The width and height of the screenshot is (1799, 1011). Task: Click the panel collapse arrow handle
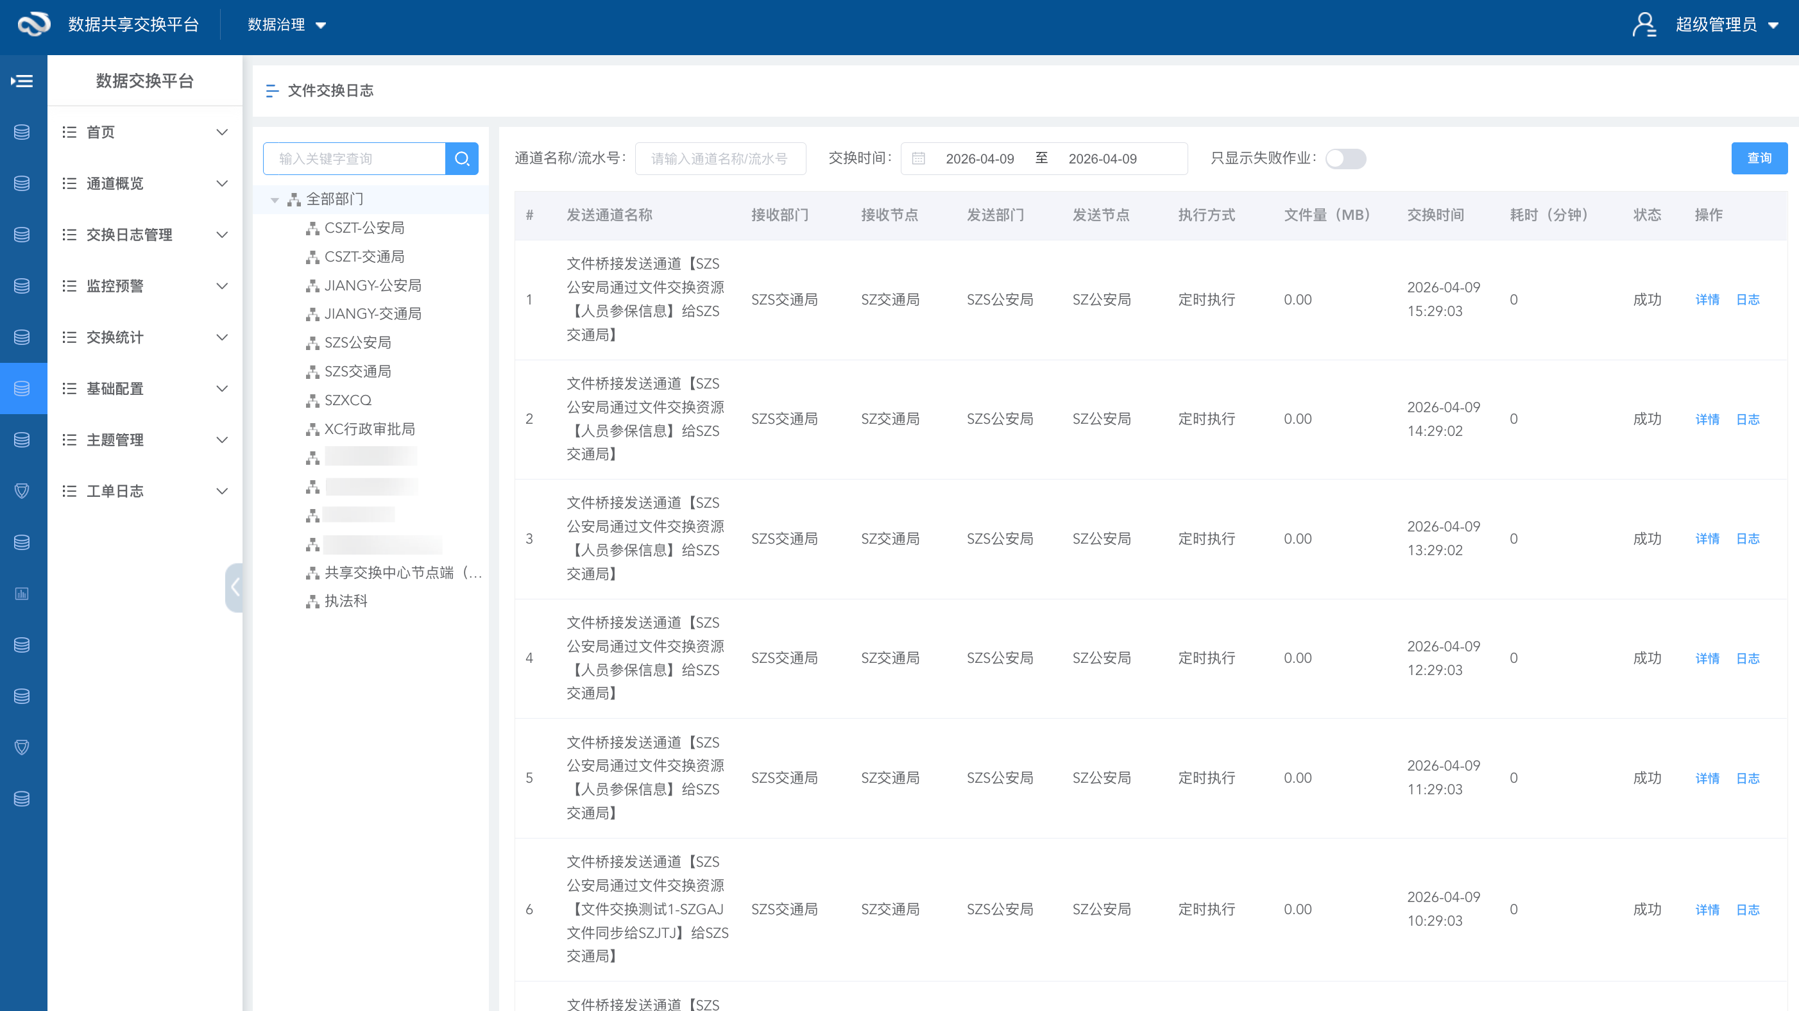tap(235, 587)
